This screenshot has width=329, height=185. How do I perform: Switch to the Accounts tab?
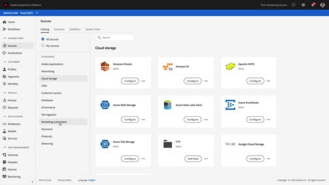point(59,29)
